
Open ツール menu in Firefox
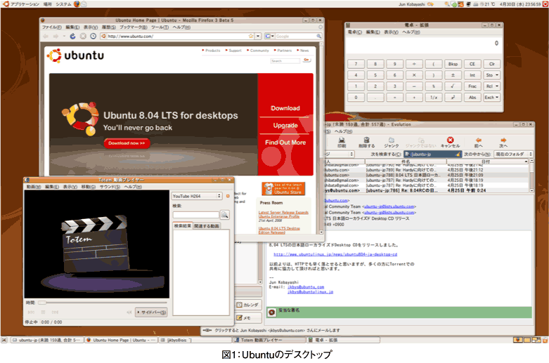click(160, 27)
